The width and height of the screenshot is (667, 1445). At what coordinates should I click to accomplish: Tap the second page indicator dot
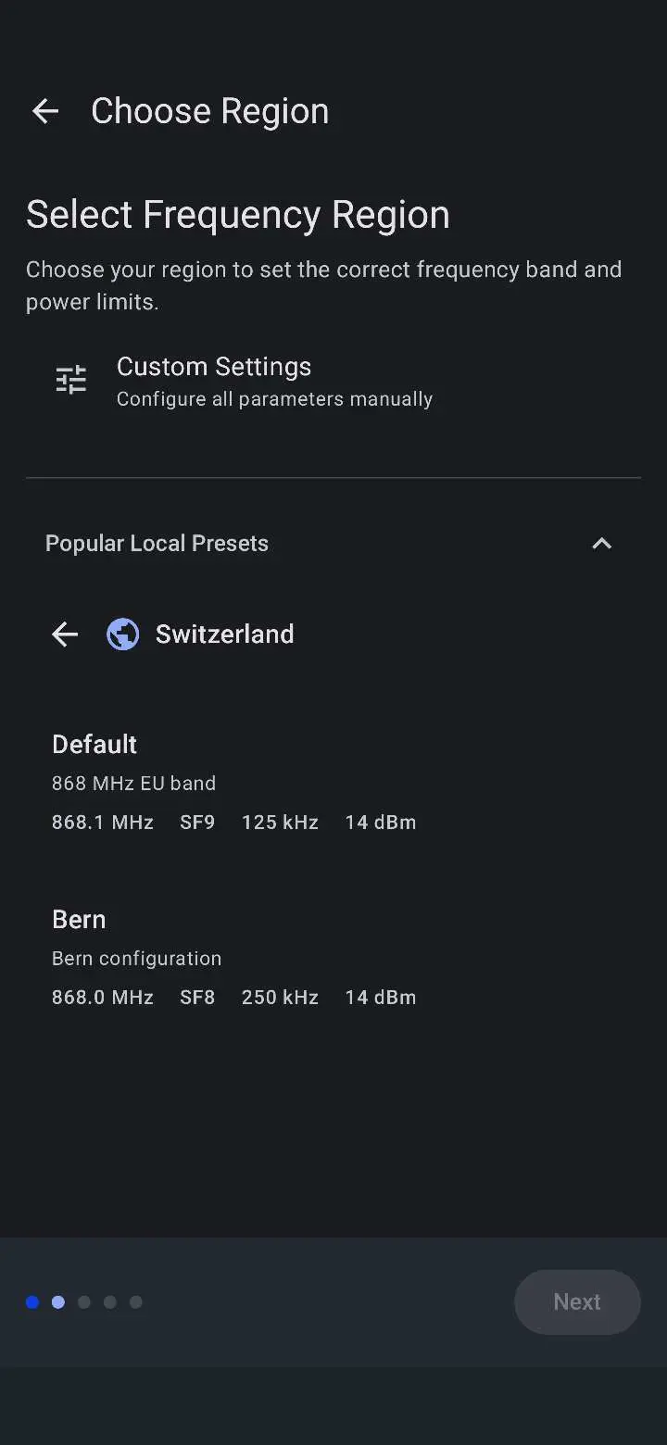58,1302
